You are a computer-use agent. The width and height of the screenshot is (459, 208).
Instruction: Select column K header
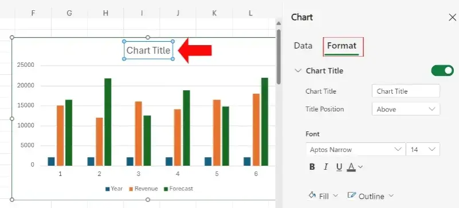click(x=214, y=13)
